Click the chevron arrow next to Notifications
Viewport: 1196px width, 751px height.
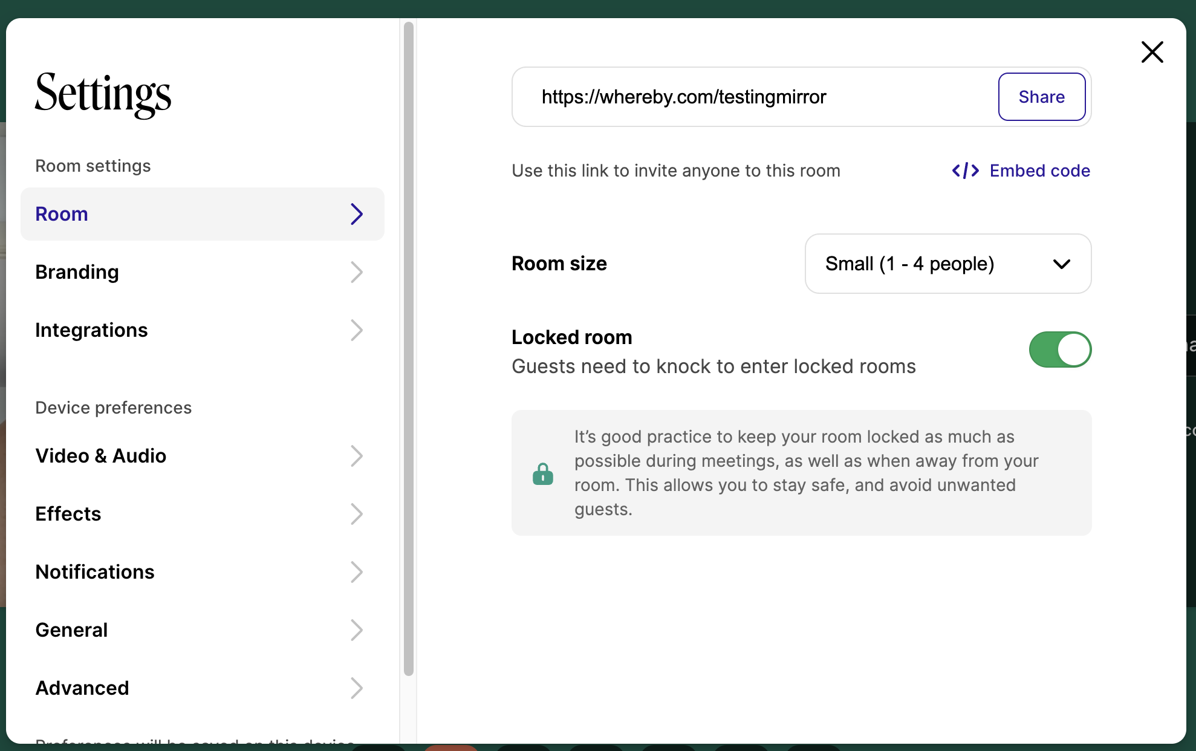coord(357,572)
